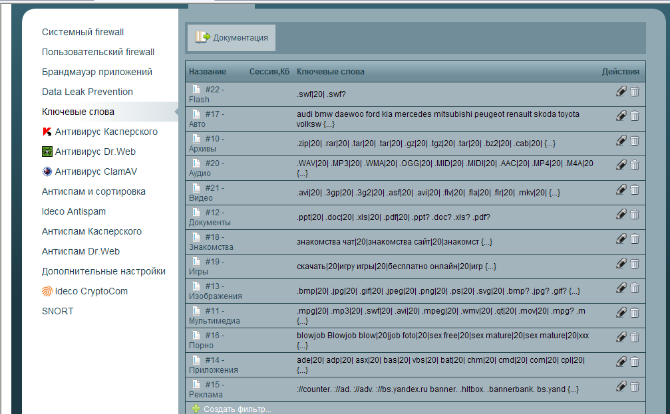The width and height of the screenshot is (670, 414).
Task: Click the Сессия,Кб column header
Action: 269,72
